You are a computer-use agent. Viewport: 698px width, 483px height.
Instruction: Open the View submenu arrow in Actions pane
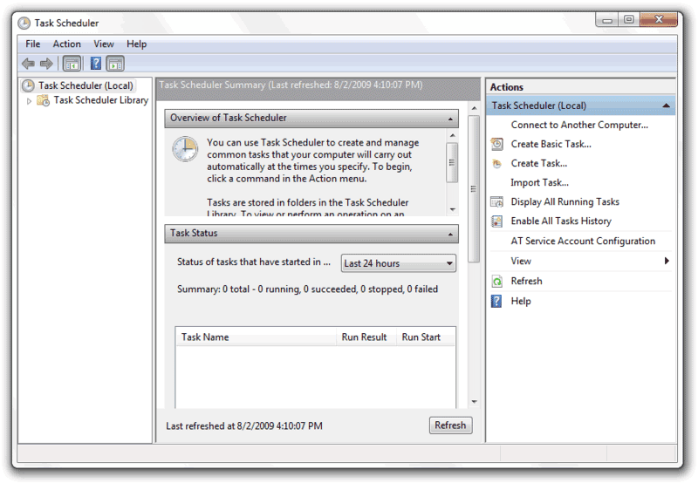click(667, 261)
